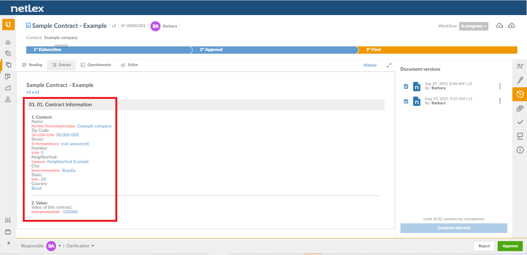The width and height of the screenshot is (527, 255).
Task: Click the green Approve button
Action: pos(510,246)
